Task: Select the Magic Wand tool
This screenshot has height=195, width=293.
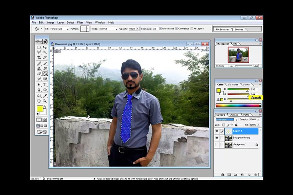Action: (45, 52)
